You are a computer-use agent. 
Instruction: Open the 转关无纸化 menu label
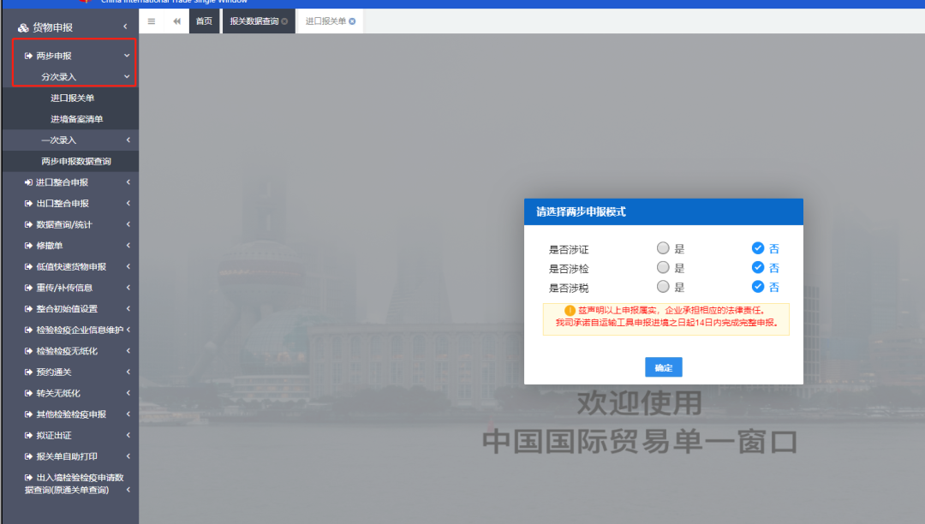(x=58, y=393)
